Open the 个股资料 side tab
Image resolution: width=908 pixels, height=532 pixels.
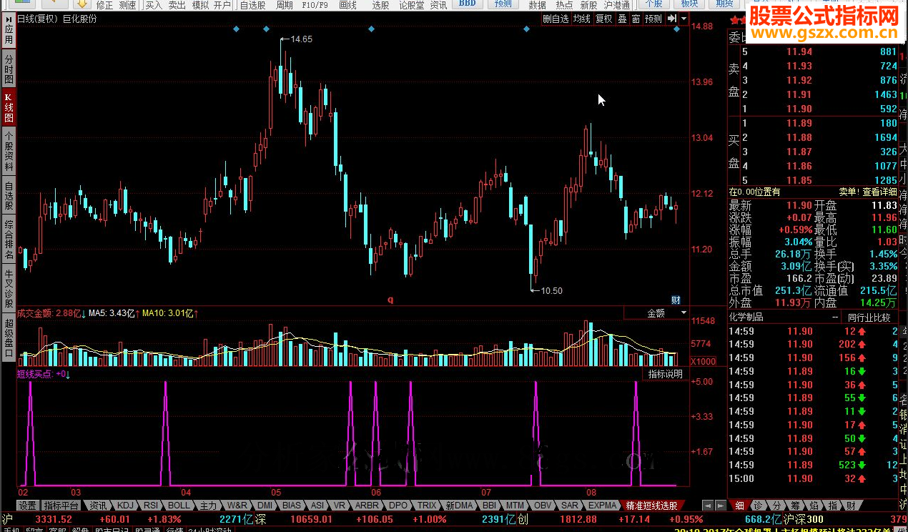click(9, 149)
